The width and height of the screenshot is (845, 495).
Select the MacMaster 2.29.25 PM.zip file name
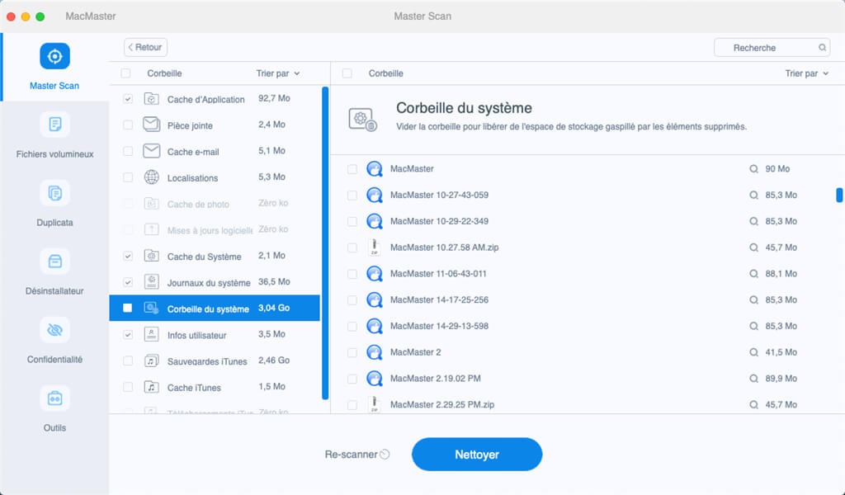click(x=442, y=404)
